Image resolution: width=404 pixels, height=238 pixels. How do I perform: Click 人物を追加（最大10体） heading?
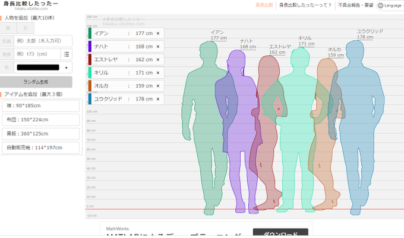pyautogui.click(x=29, y=18)
